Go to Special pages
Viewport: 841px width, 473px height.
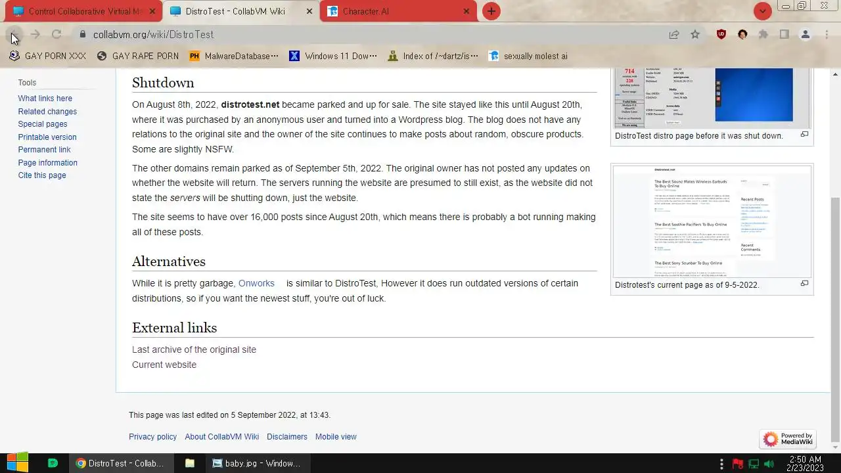coord(43,124)
